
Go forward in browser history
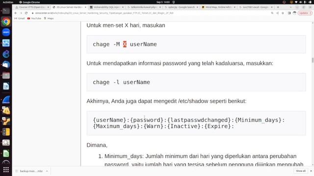(x=21, y=13)
